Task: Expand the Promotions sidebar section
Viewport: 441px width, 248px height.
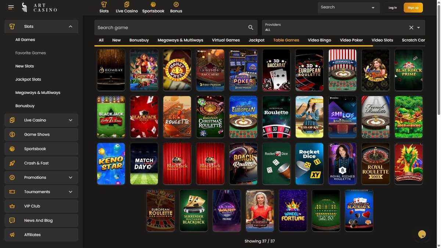Action: [x=71, y=177]
